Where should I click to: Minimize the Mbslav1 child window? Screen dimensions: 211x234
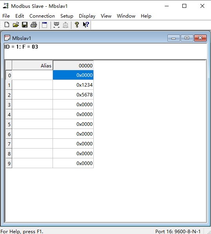click(x=173, y=38)
